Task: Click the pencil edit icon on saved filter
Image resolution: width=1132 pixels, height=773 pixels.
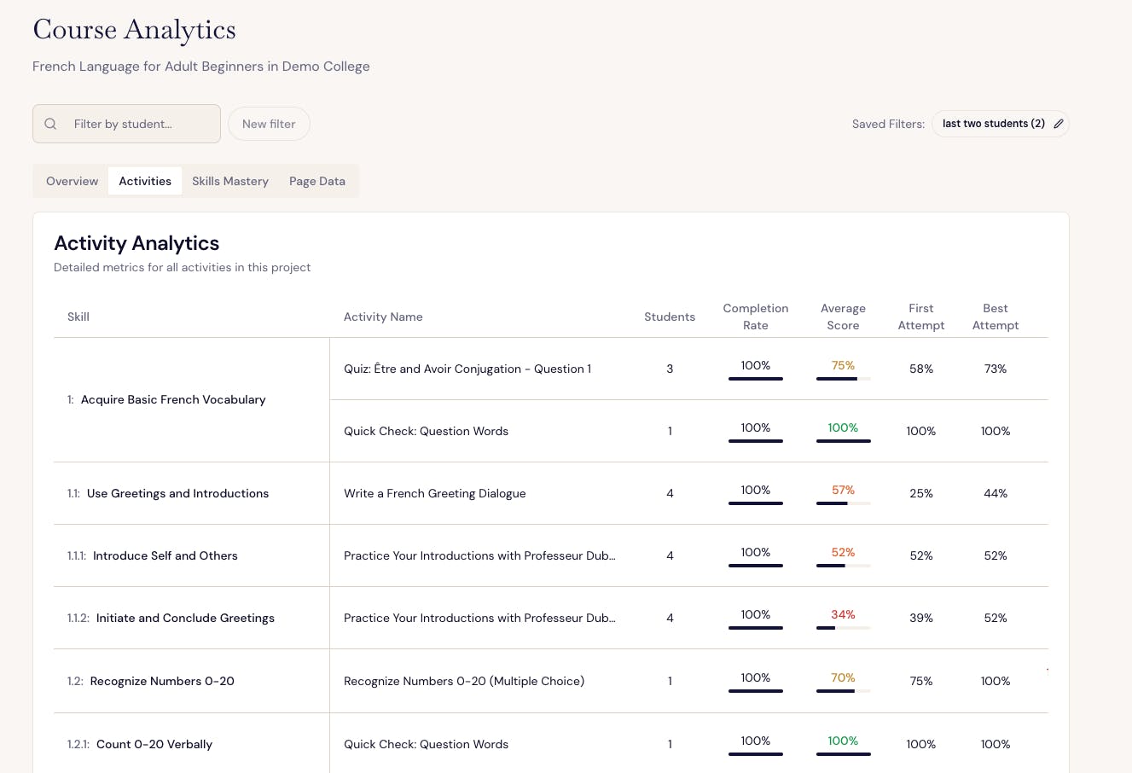Action: click(x=1058, y=124)
